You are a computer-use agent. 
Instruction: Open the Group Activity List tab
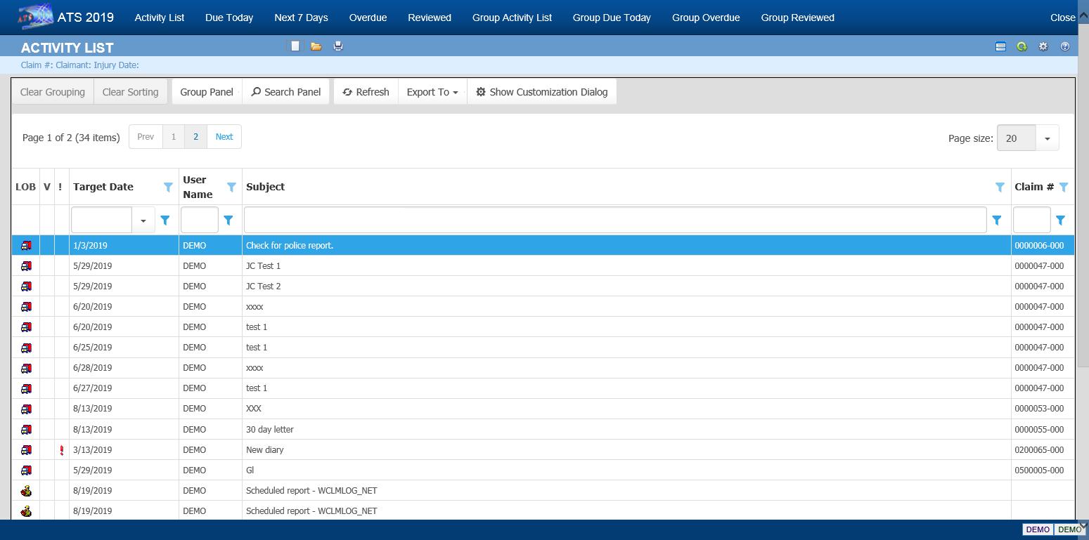(x=512, y=18)
